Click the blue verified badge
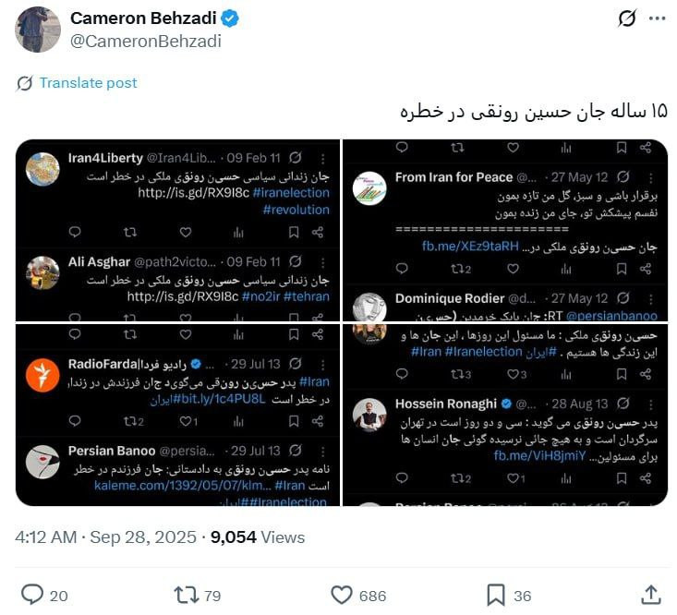Image resolution: width=677 pixels, height=615 pixels. (230, 18)
